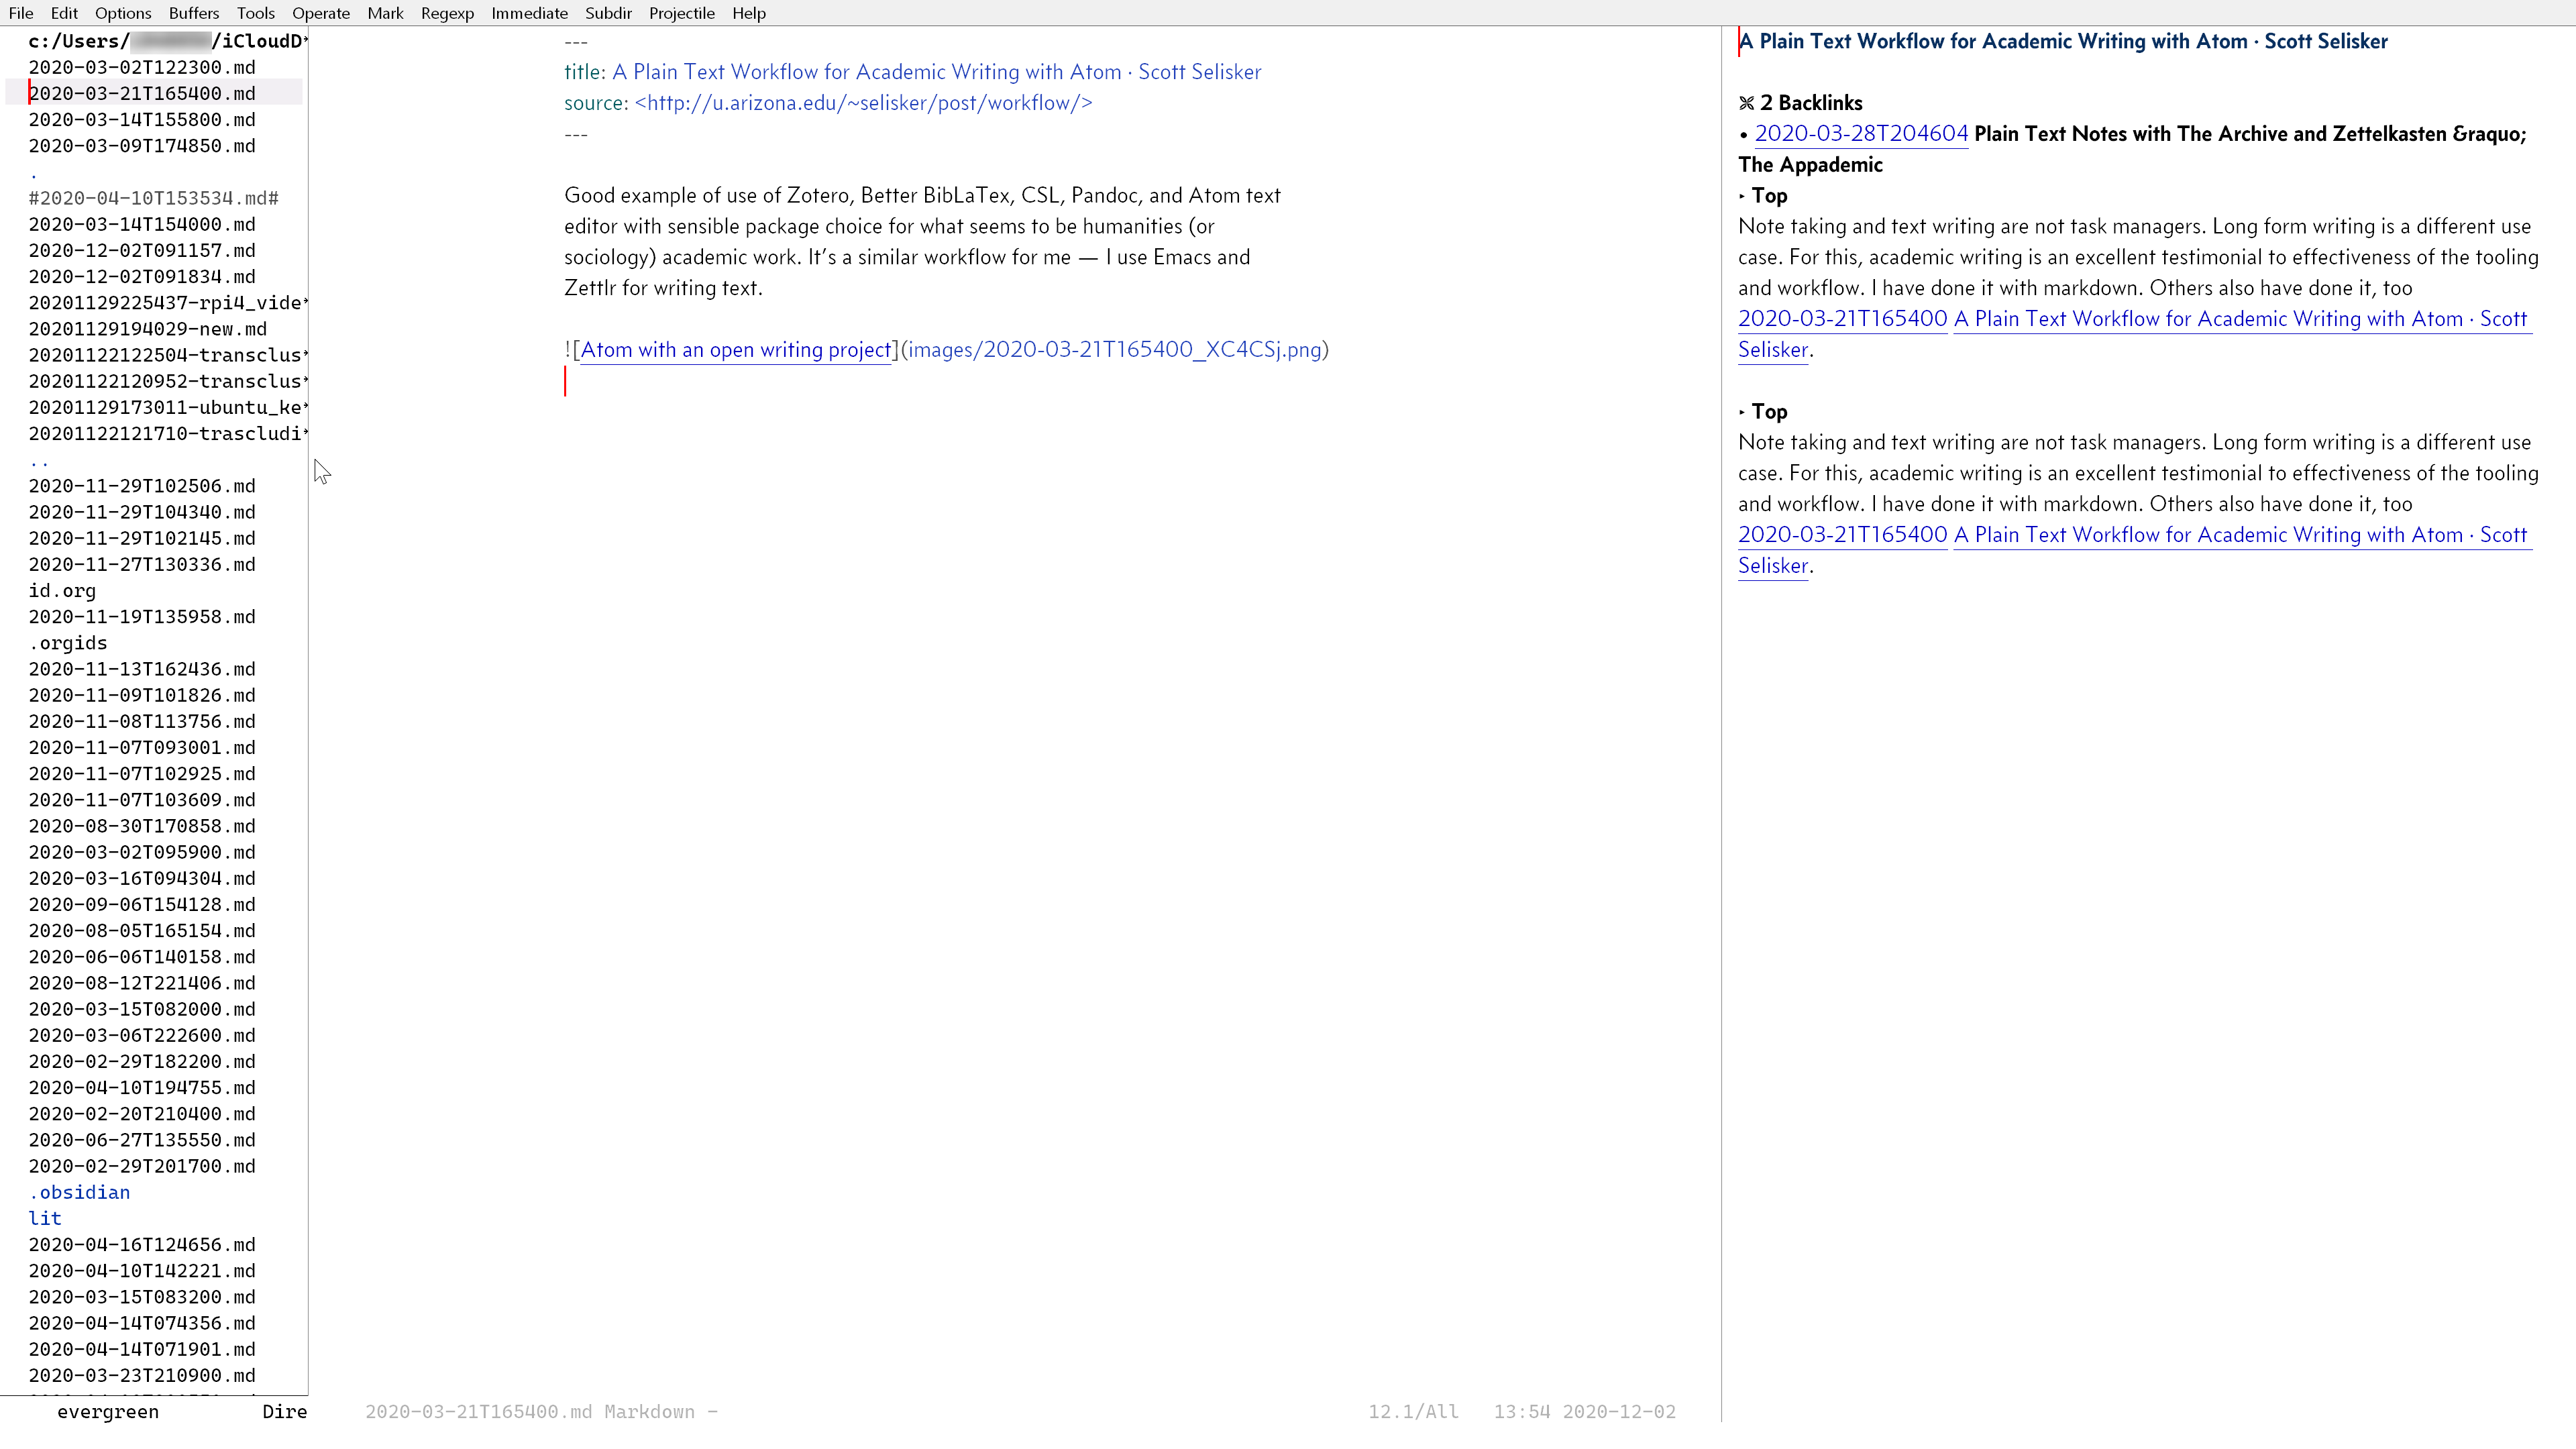Click the images/2020-03-21T165400_XC4CSj.png path
Viewport: 2576px width, 1449px height.
[1114, 350]
